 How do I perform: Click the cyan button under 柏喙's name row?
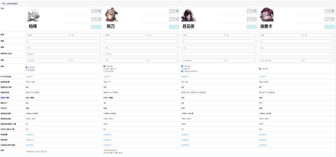point(96,27)
